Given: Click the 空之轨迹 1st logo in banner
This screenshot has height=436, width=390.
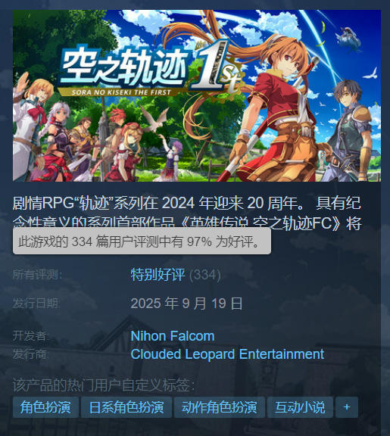Looking at the screenshot, I should 150,70.
